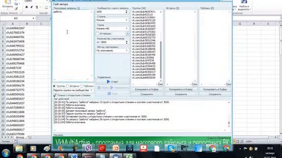Select vk.com/club1205560 in the groups list
Screen dimensions: 282x158
[143, 57]
